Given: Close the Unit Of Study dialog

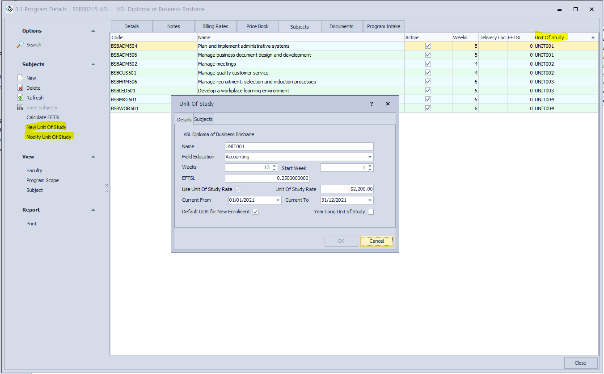Looking at the screenshot, I should 388,104.
